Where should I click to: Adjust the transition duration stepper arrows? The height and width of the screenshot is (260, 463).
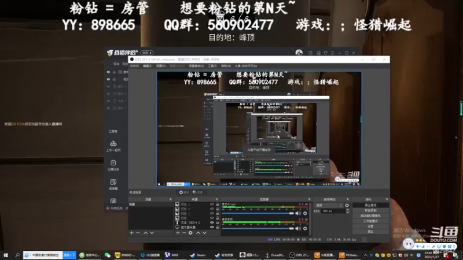point(347,211)
